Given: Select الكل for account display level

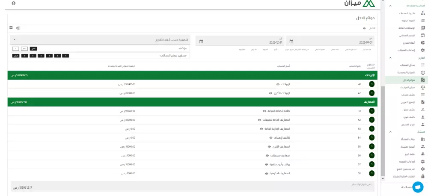Looking at the screenshot, I should coord(15,56).
